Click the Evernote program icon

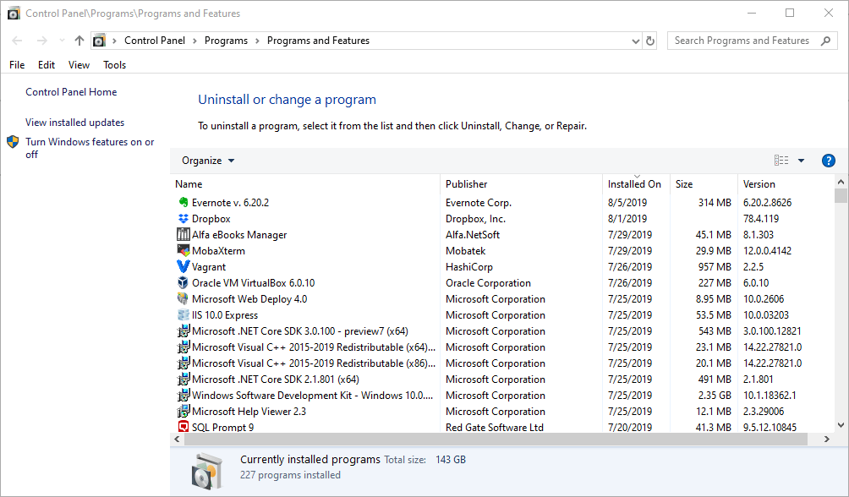point(183,203)
